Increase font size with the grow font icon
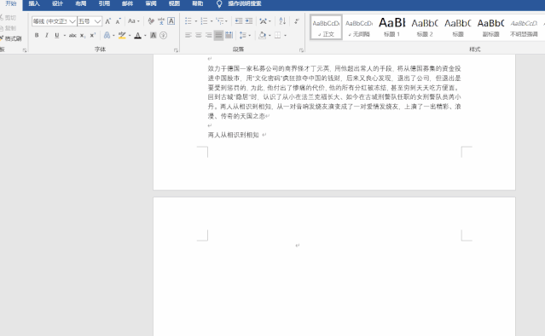The width and height of the screenshot is (545, 336). pos(108,21)
